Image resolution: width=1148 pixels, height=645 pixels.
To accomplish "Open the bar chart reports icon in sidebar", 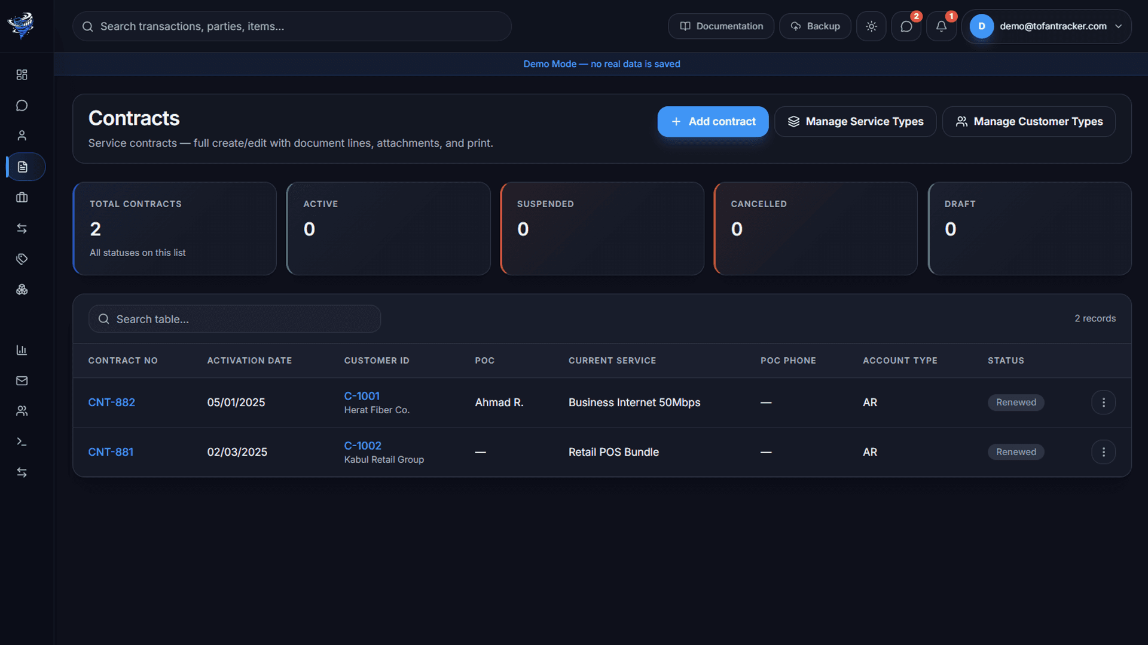I will pyautogui.click(x=22, y=350).
